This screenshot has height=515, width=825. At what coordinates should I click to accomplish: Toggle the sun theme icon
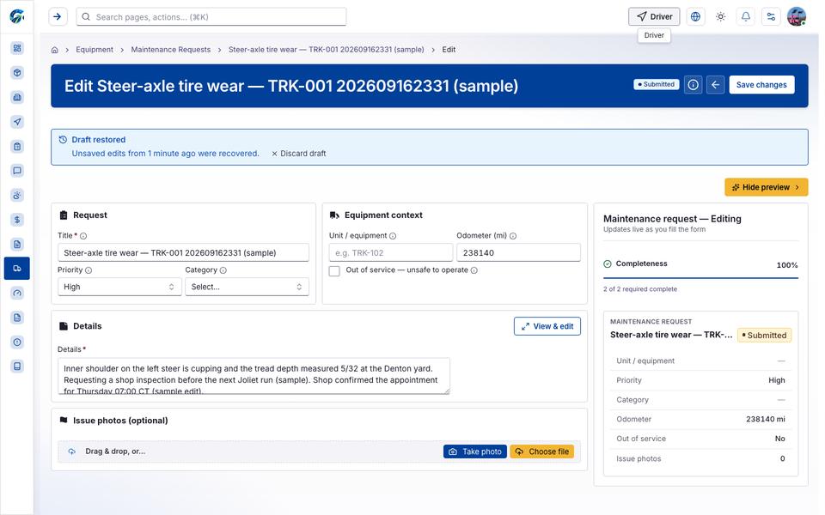click(721, 17)
